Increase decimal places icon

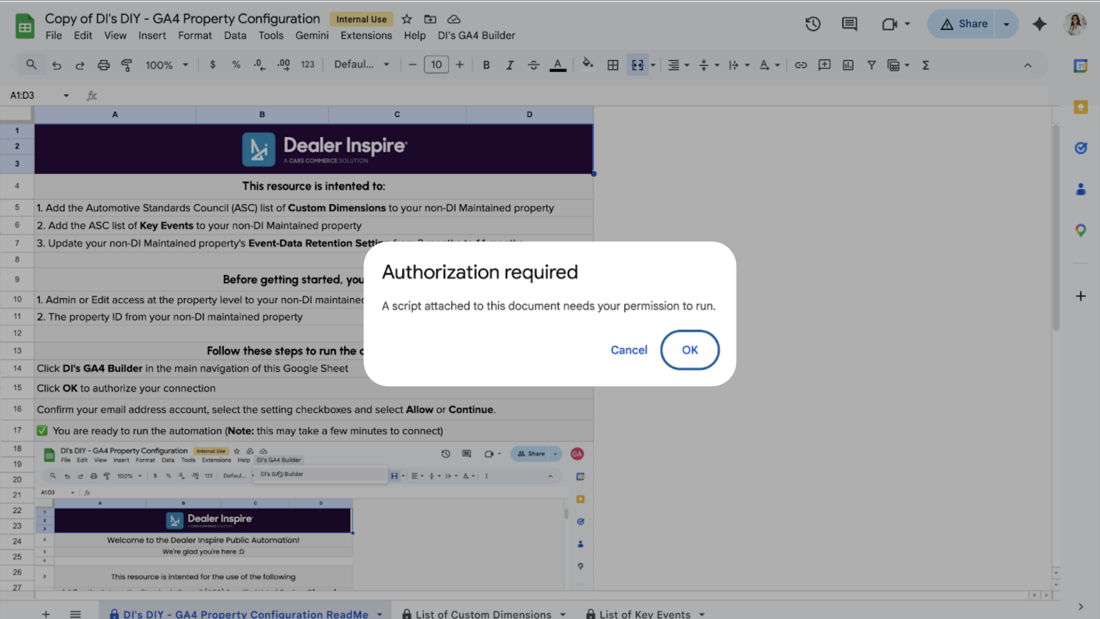283,65
